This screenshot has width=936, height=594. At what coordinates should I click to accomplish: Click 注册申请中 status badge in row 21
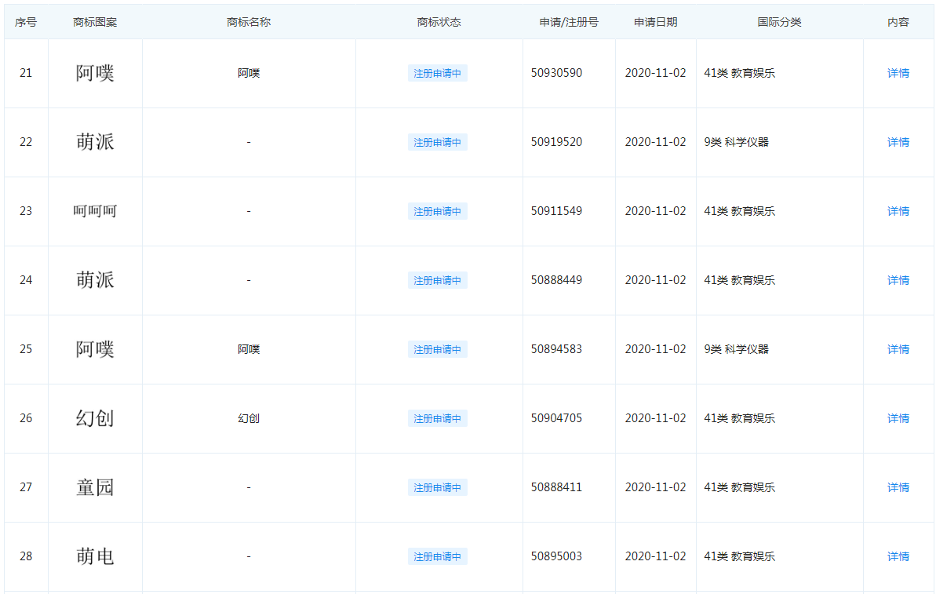coord(437,74)
